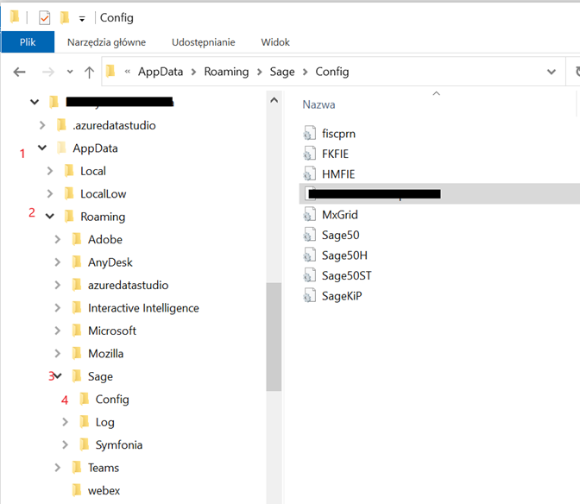
Task: Expand the Symfonia folder node
Action: tap(65, 444)
